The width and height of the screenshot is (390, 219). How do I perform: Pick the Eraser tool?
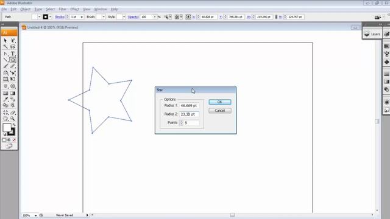[13, 113]
